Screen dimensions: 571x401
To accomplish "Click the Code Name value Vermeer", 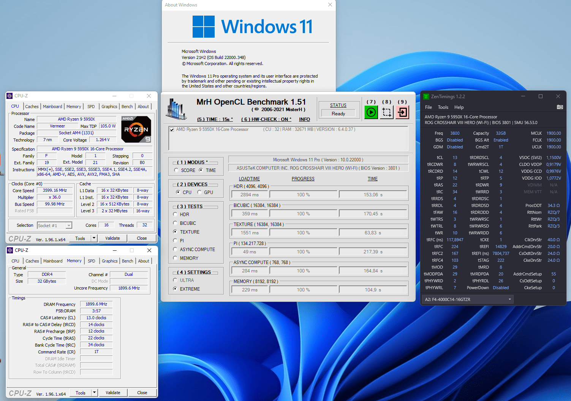I will click(57, 126).
